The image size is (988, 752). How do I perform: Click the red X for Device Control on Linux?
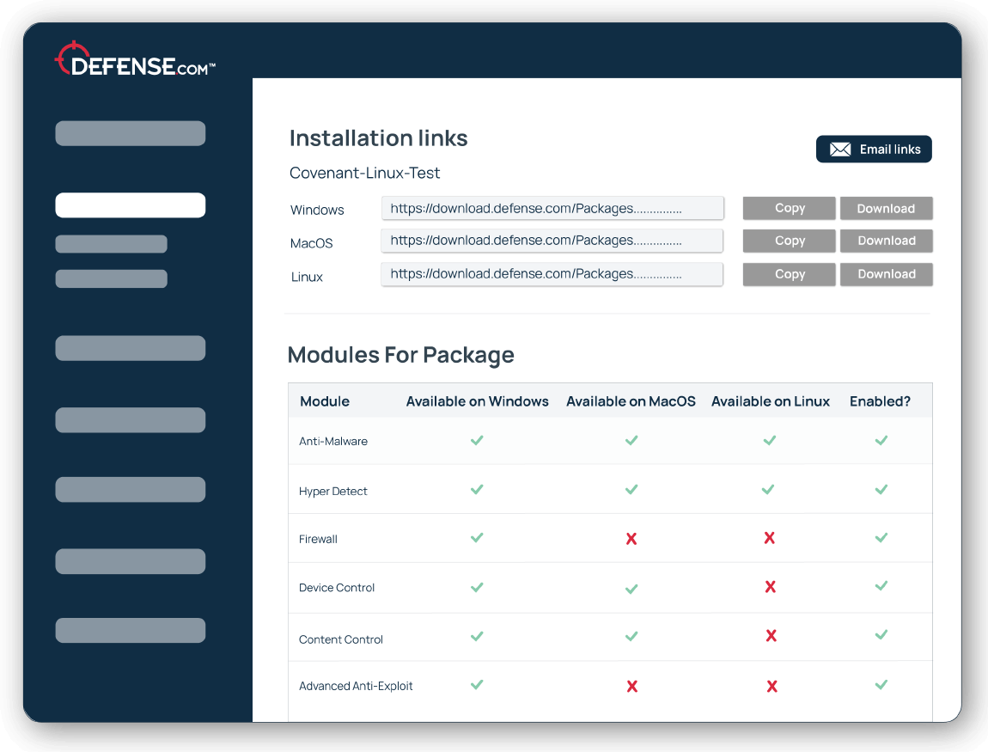click(770, 586)
